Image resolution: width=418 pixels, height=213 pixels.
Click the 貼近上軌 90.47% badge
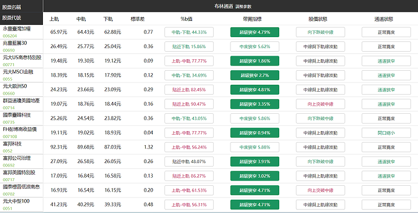point(189,104)
